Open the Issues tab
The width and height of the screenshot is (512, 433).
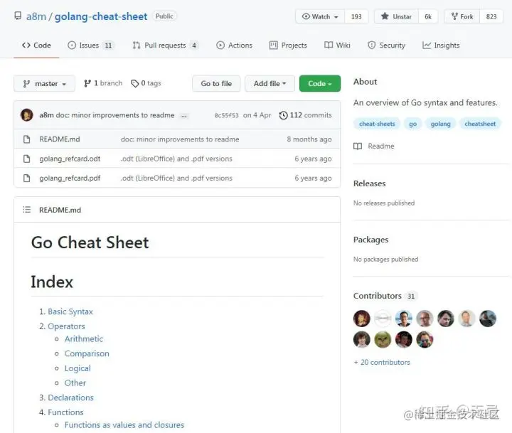point(90,45)
